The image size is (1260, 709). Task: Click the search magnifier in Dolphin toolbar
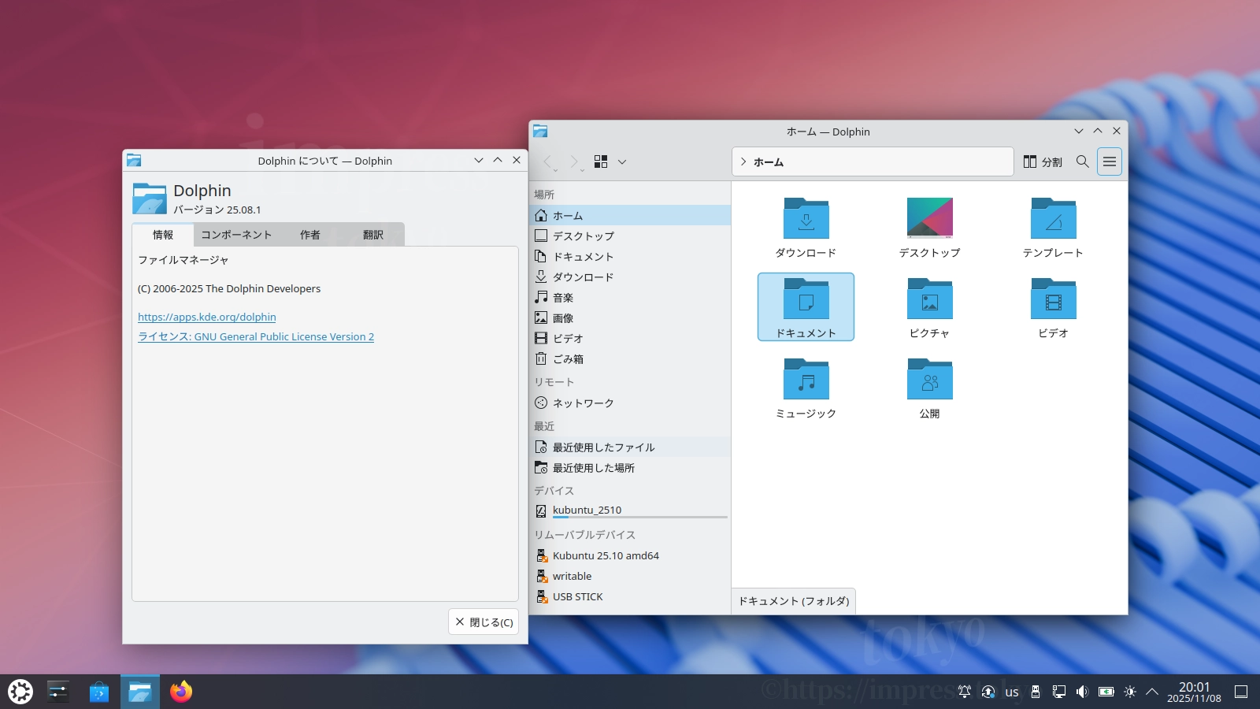(x=1083, y=161)
